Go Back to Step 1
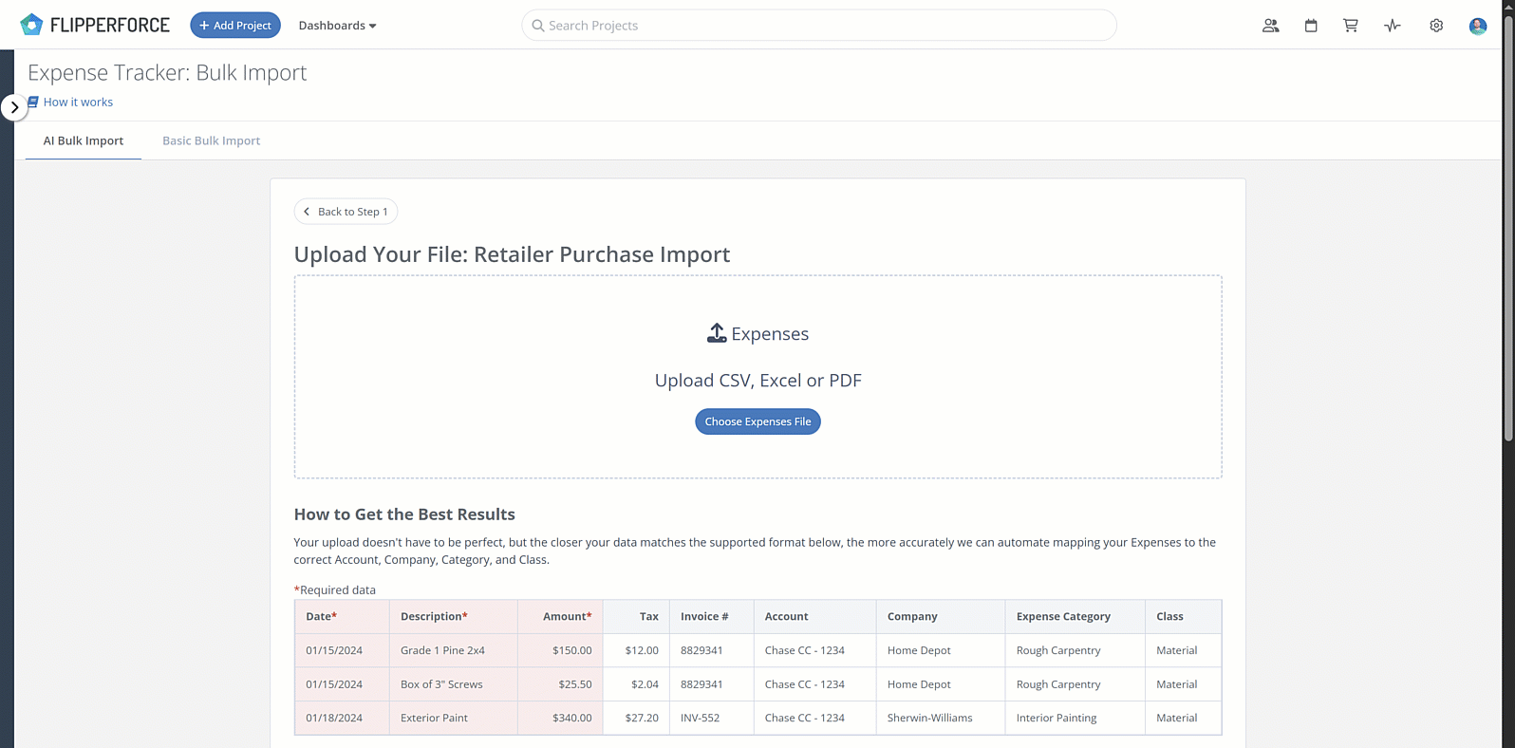 [x=346, y=212]
